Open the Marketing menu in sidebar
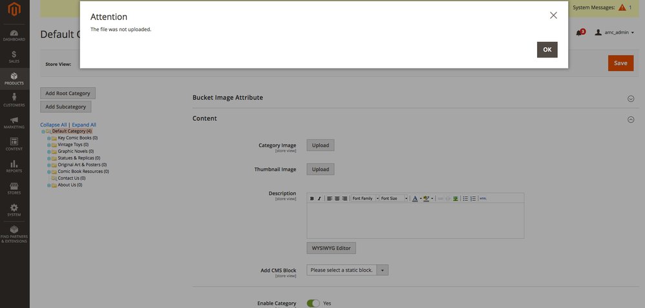The image size is (645, 308). [x=14, y=123]
